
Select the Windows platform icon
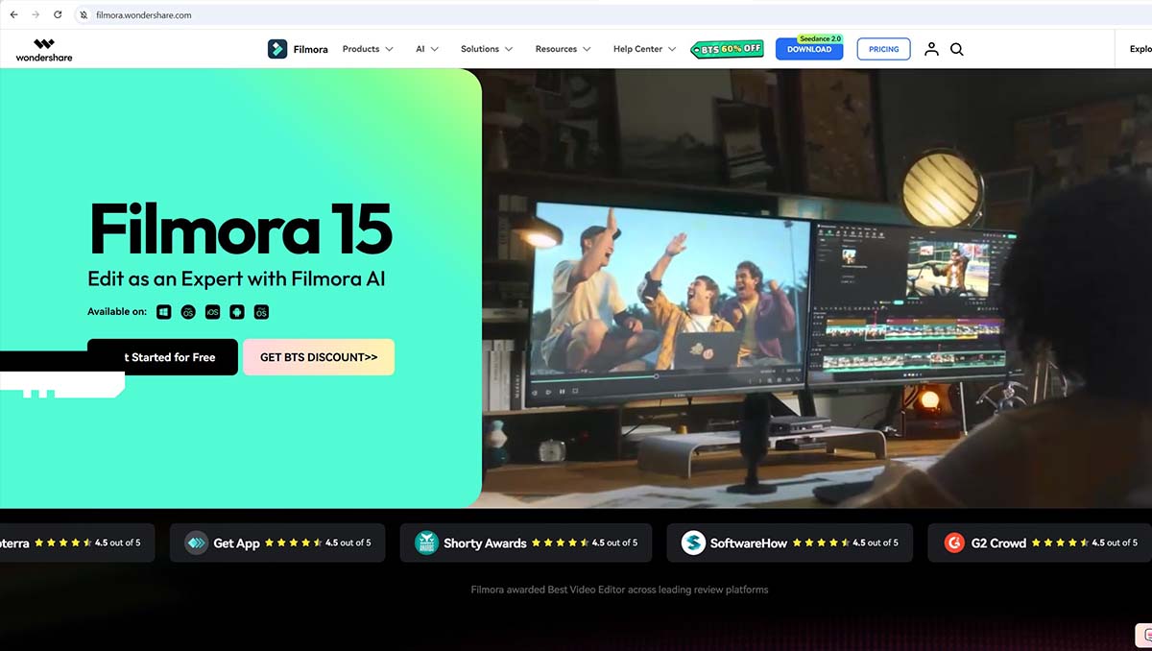(x=164, y=312)
